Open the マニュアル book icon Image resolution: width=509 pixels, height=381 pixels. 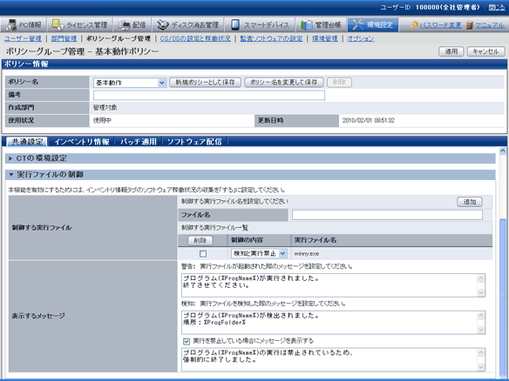click(470, 25)
